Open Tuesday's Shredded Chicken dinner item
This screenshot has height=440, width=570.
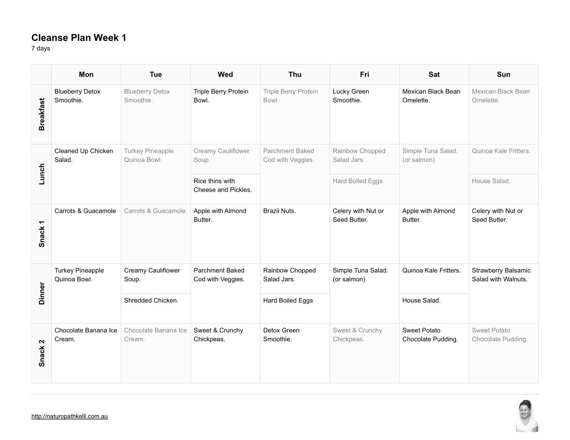click(x=151, y=301)
